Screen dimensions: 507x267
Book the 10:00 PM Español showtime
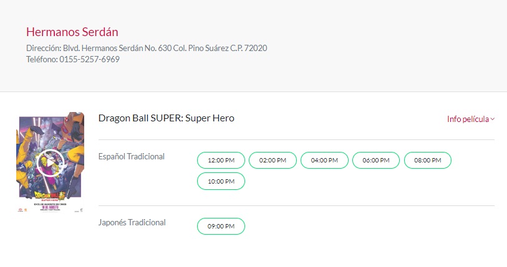[221, 181]
